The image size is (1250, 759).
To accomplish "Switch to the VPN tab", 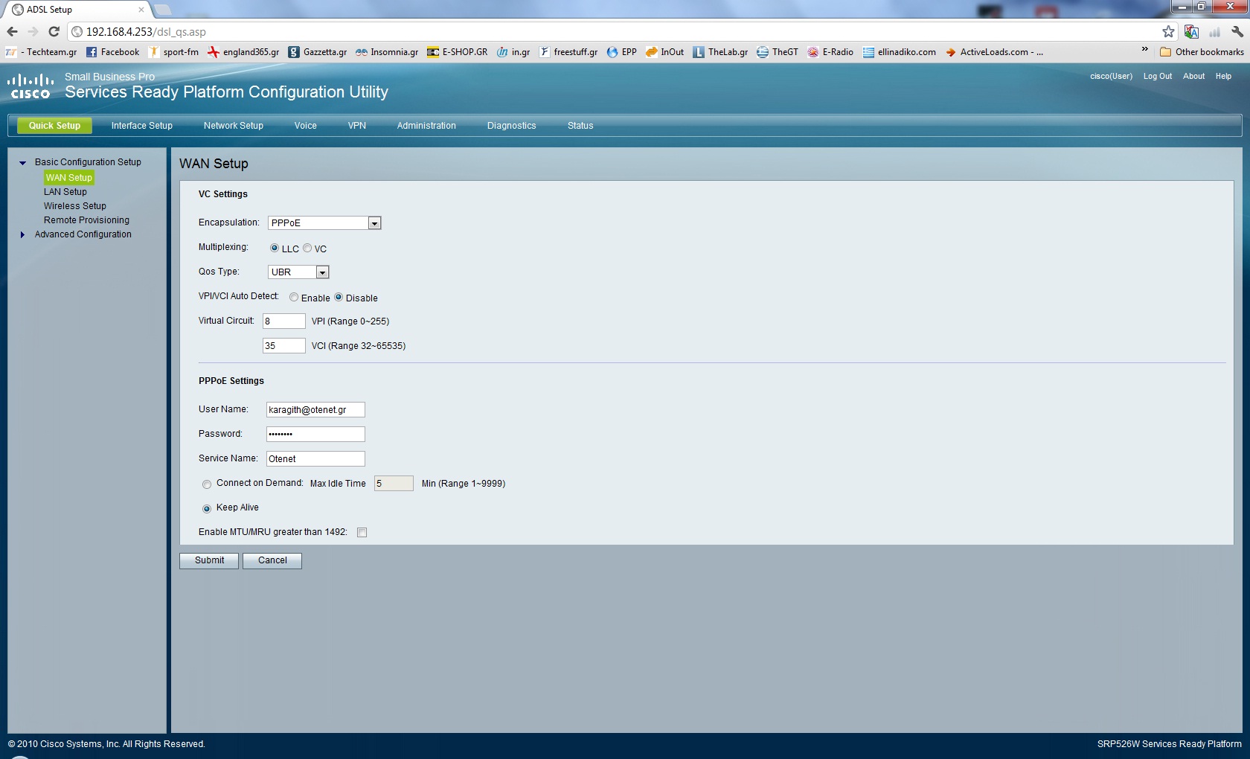I will coord(357,126).
